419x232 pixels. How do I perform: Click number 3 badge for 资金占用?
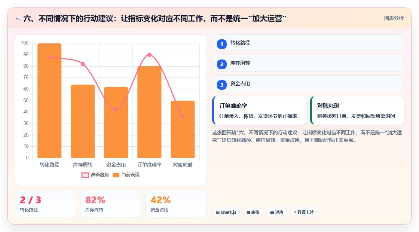[221, 85]
